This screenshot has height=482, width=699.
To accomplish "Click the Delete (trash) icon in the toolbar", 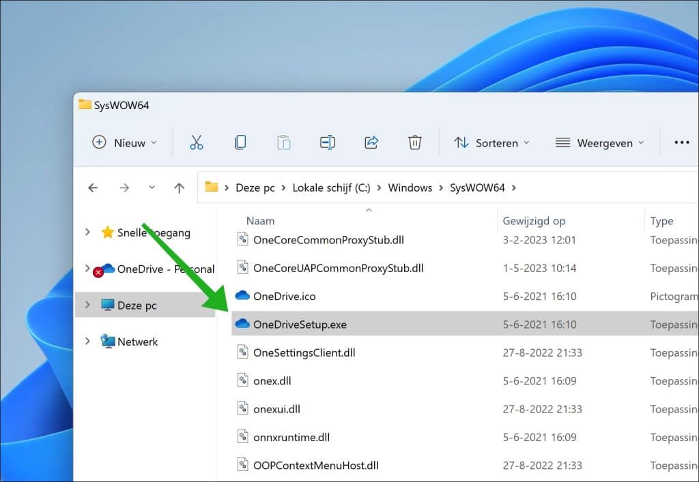I will coord(415,142).
